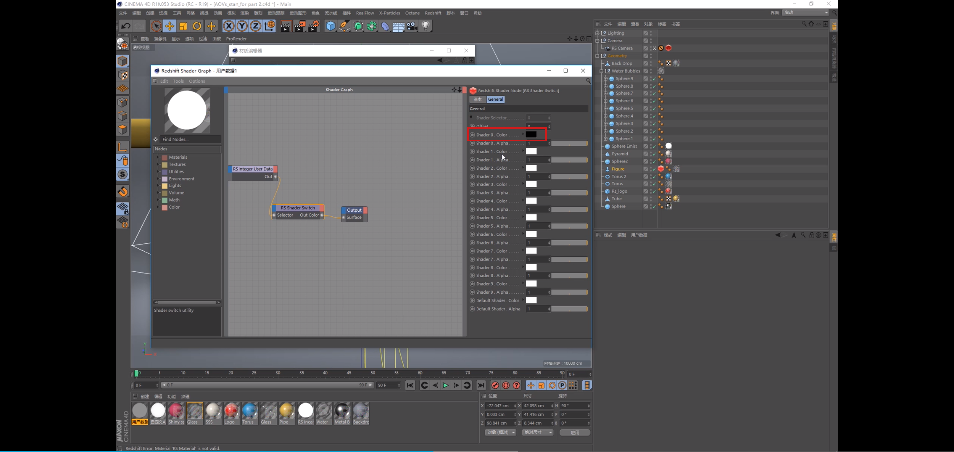This screenshot has height=452, width=954.
Task: Click the Make Editable icon in left palette
Action: 123,44
